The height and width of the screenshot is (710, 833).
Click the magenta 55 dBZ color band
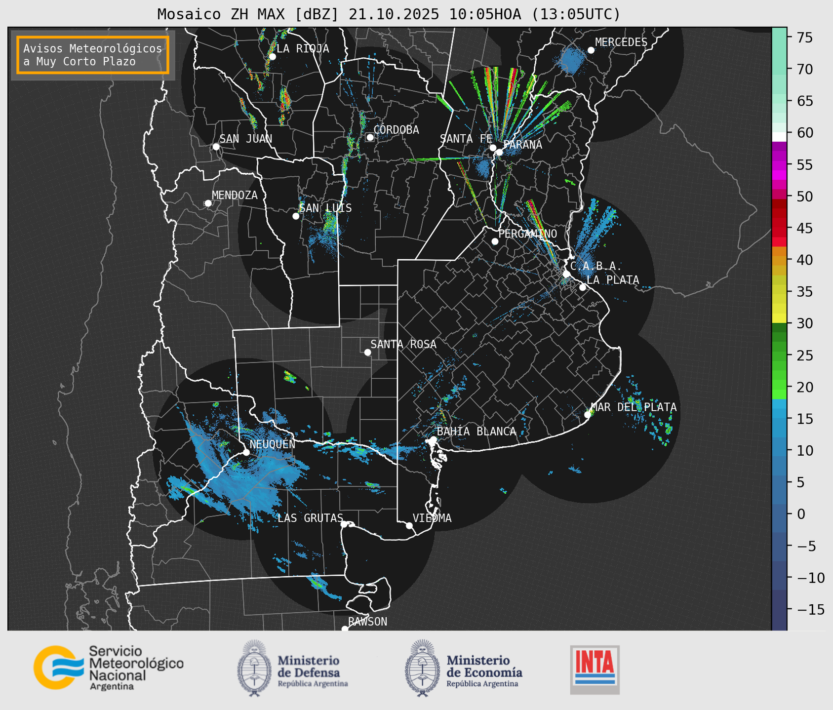pyautogui.click(x=779, y=165)
